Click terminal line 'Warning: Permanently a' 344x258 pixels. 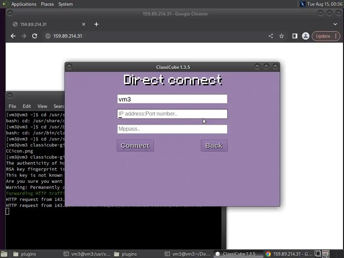(x=35, y=187)
